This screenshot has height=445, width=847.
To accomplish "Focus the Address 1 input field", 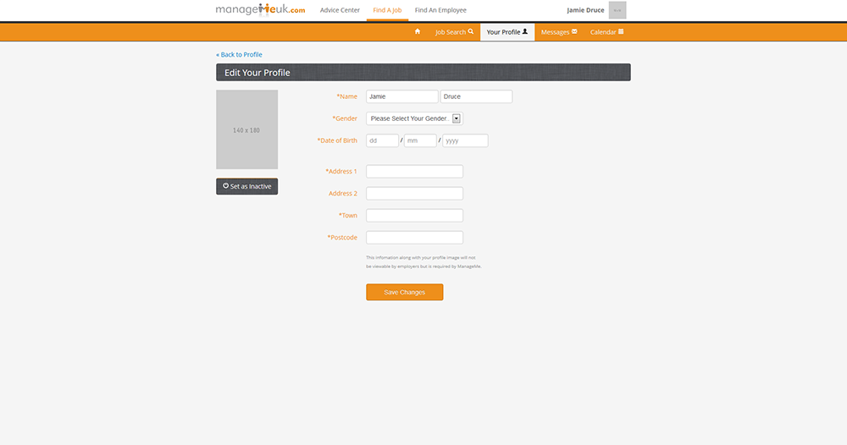I will coord(414,172).
